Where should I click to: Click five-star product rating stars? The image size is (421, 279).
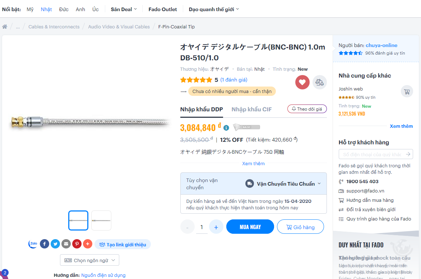[196, 80]
